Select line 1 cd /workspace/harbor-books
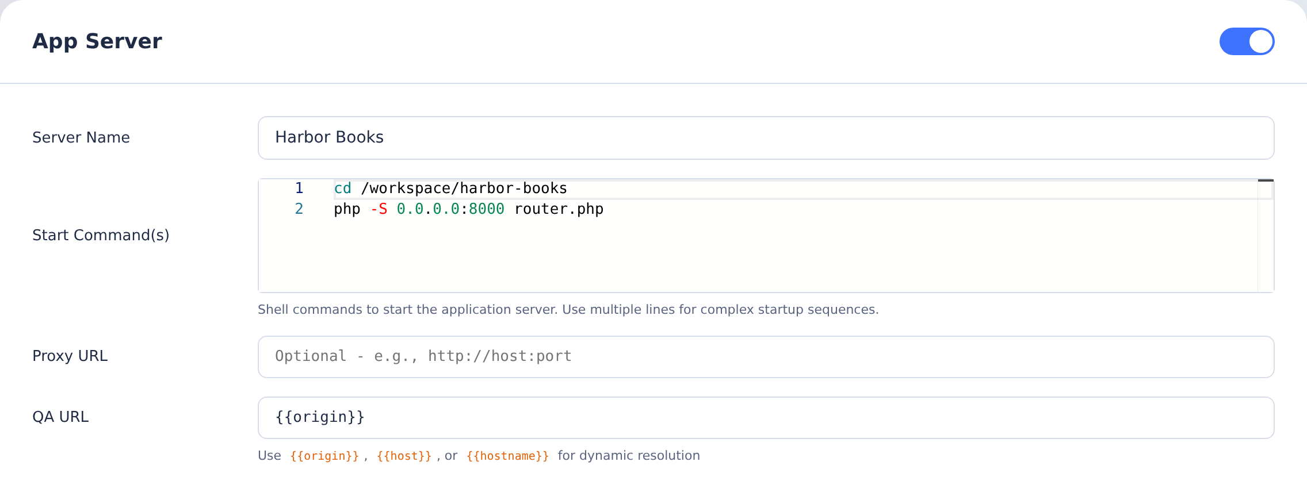This screenshot has width=1307, height=477. click(450, 189)
